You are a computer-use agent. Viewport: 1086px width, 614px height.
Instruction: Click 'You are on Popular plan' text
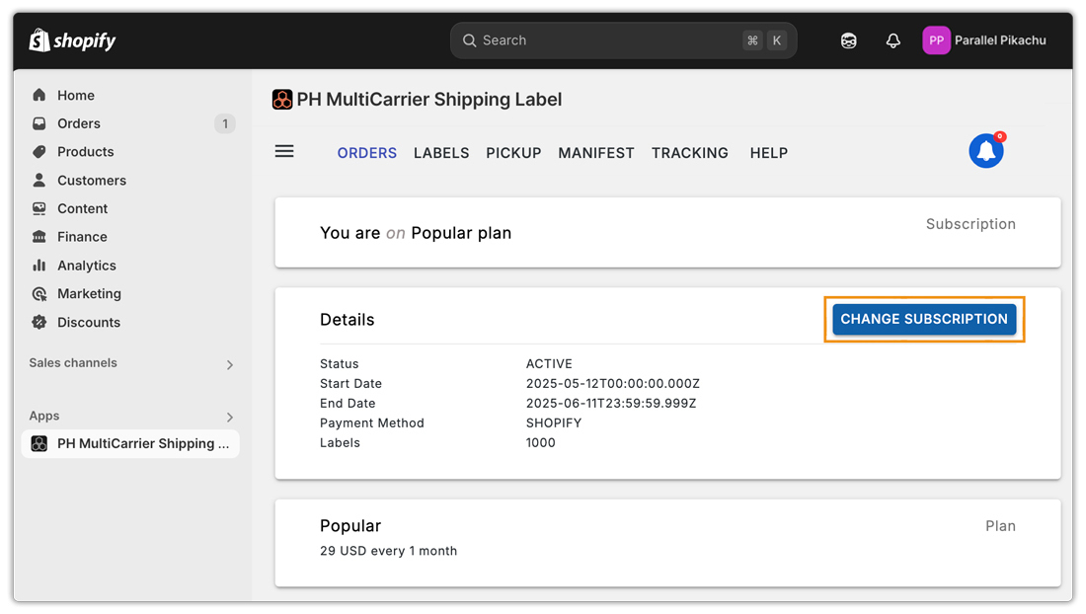pos(416,233)
